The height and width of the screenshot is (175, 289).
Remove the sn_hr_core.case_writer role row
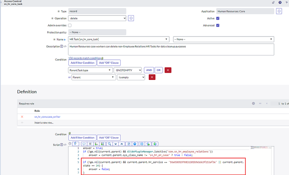(22, 117)
